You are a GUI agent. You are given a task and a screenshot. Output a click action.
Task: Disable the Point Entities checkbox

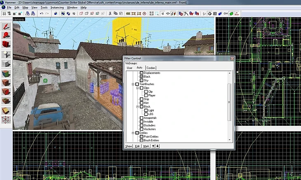142,136
